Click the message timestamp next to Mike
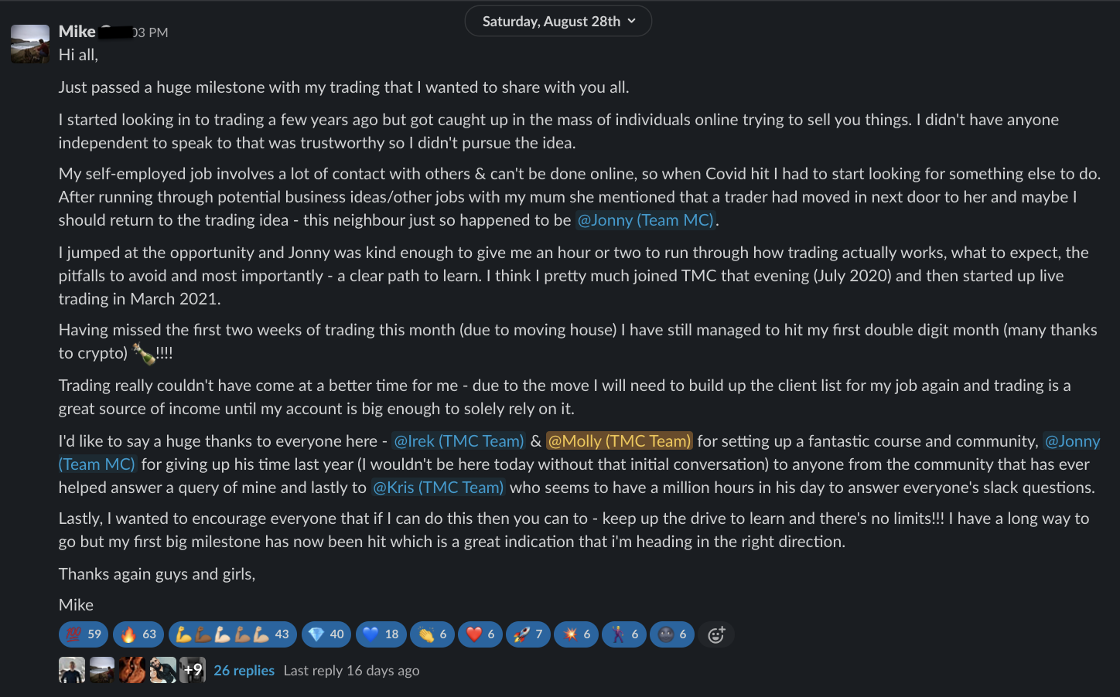The height and width of the screenshot is (697, 1120). [x=150, y=32]
